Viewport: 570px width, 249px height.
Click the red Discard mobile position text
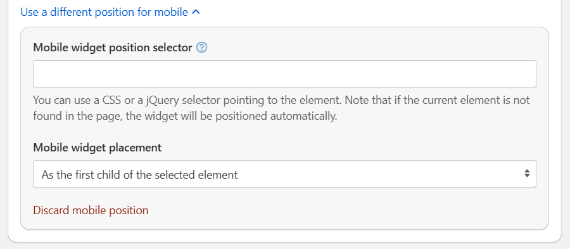click(91, 210)
